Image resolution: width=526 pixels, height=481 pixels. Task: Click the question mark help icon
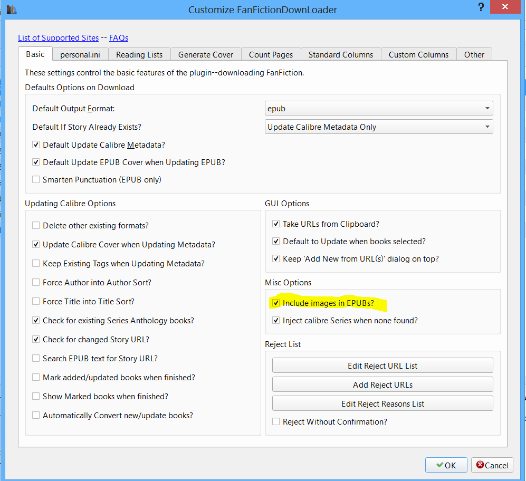point(481,7)
